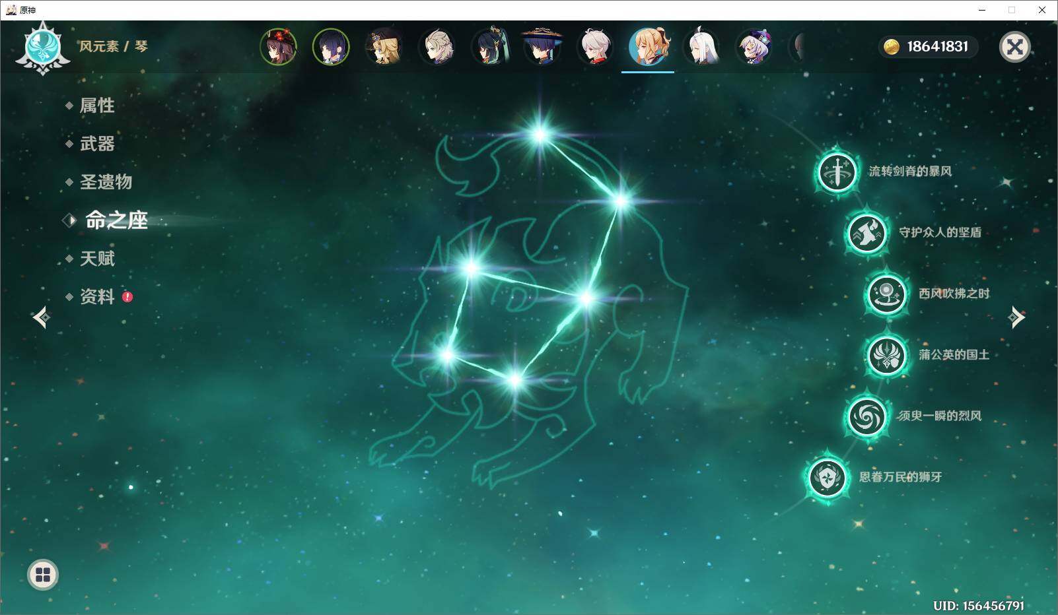Select the Qiqi character portrait
The image size is (1058, 615).
pos(754,47)
